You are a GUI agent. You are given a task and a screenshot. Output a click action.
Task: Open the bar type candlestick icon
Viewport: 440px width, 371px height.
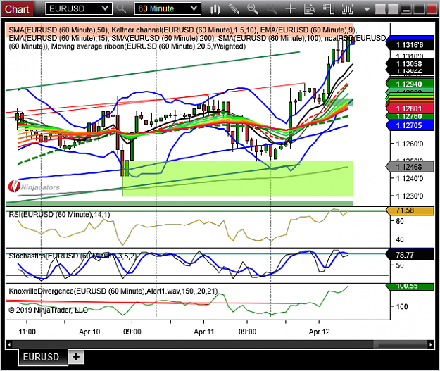pyautogui.click(x=215, y=9)
